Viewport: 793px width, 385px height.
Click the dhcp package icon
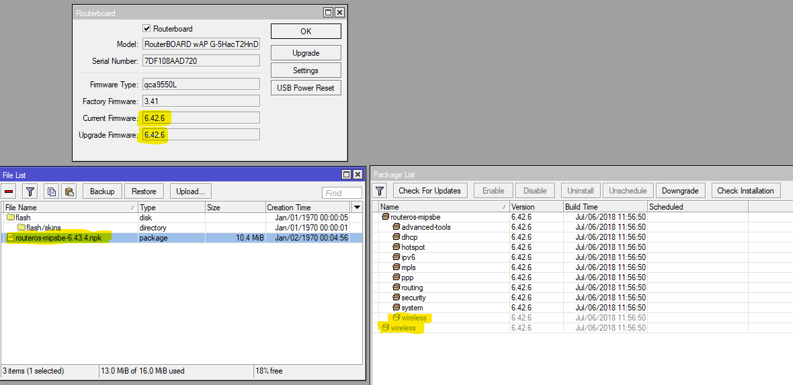[396, 237]
